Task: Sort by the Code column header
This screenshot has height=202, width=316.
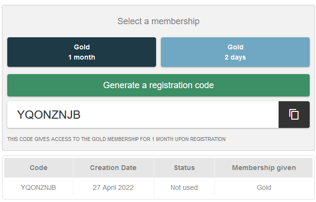Action: (38, 168)
